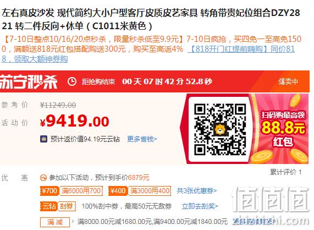View 累计评价 review count
Screen dimensions: 314x230
(285, 172)
